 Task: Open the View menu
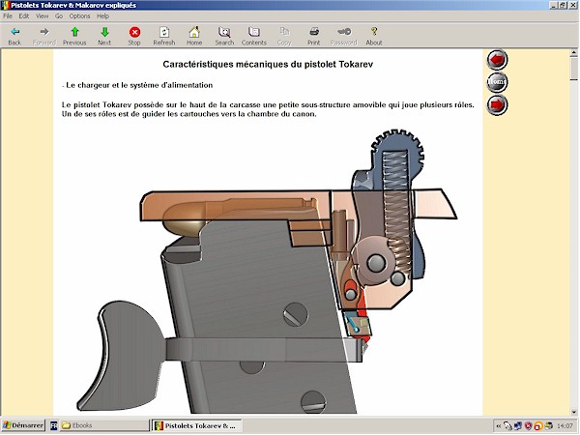click(43, 15)
